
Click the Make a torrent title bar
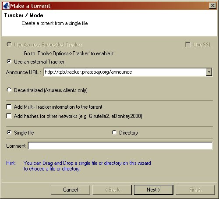109,6
